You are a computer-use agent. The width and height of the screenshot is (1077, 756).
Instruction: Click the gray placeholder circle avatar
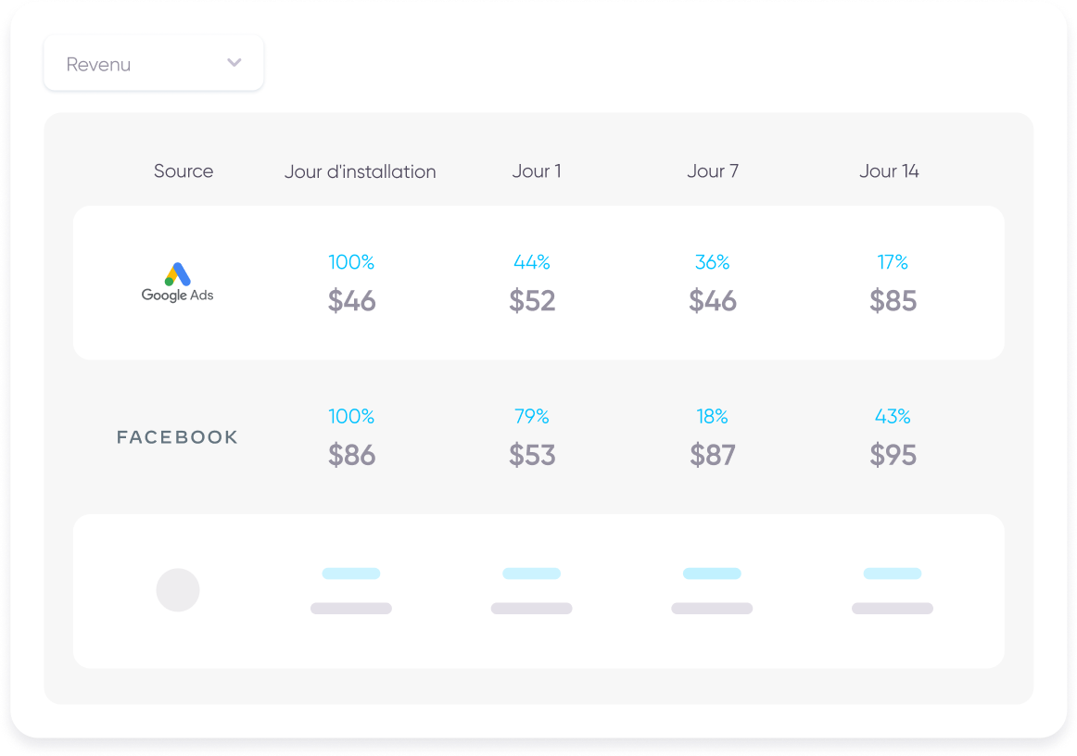point(177,590)
